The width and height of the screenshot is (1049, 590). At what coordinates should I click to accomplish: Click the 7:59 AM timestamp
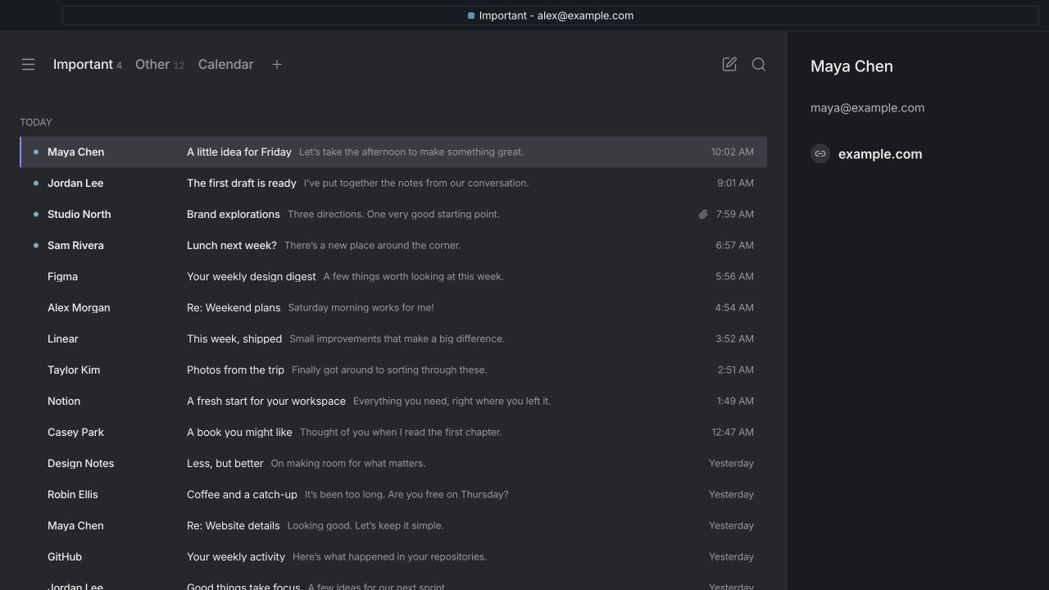(734, 214)
